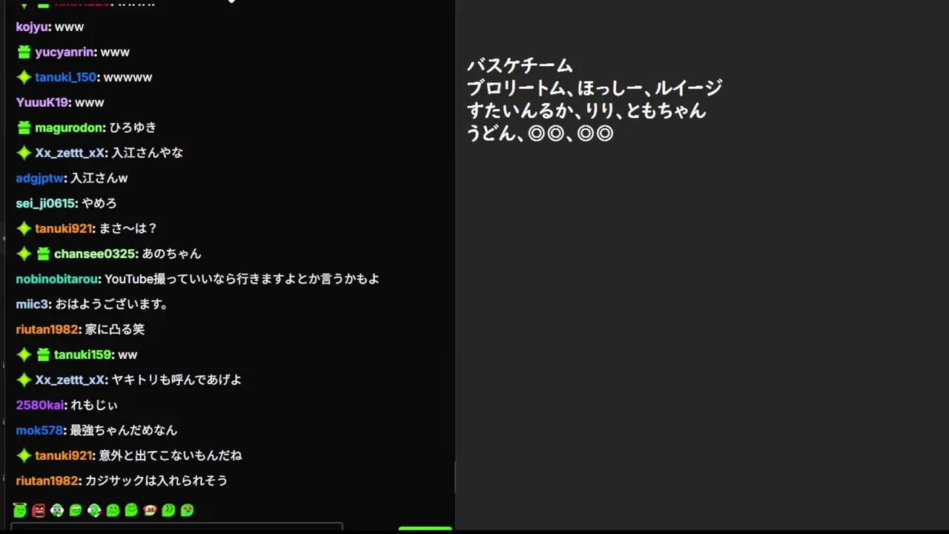Screen dimensions: 949x534
Task: Click the gift badge beside yucyanrin
Action: pyautogui.click(x=24, y=52)
